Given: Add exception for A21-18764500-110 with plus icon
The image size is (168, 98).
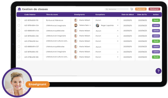Looking at the screenshot, I should point(118,20).
